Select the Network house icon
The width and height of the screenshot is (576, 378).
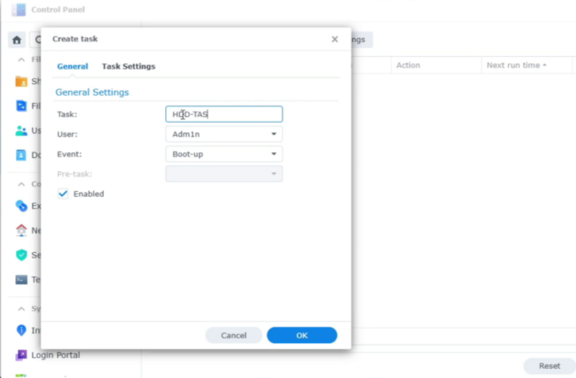click(21, 230)
